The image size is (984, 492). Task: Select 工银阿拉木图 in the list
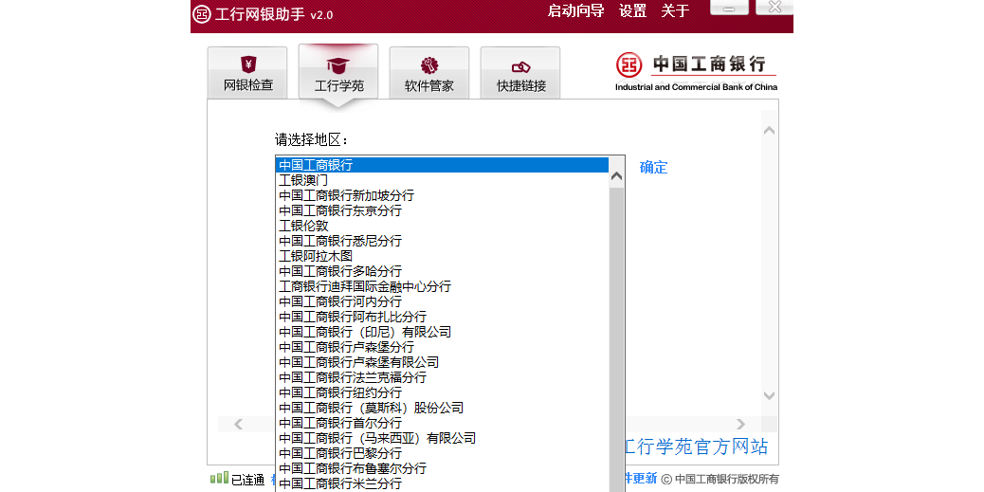442,256
